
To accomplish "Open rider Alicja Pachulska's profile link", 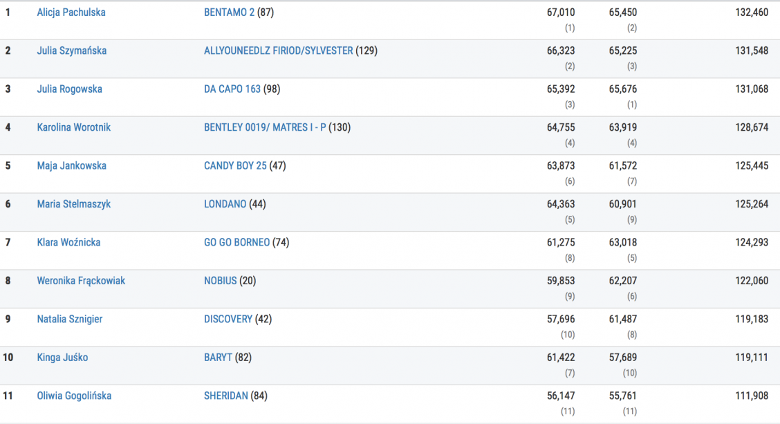I will [71, 12].
